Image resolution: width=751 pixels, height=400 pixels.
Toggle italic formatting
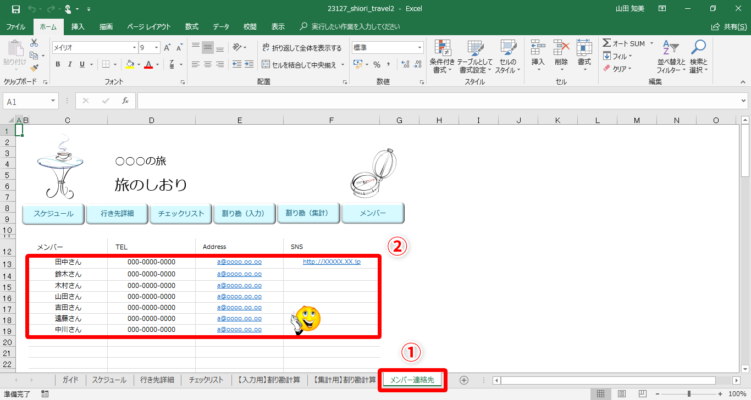point(70,64)
